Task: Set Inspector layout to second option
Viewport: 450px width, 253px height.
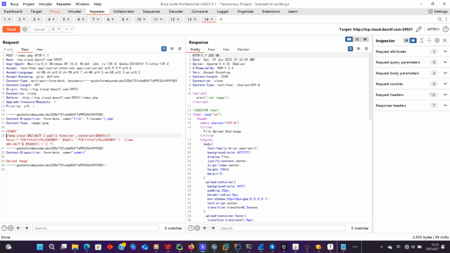Action: [413, 40]
